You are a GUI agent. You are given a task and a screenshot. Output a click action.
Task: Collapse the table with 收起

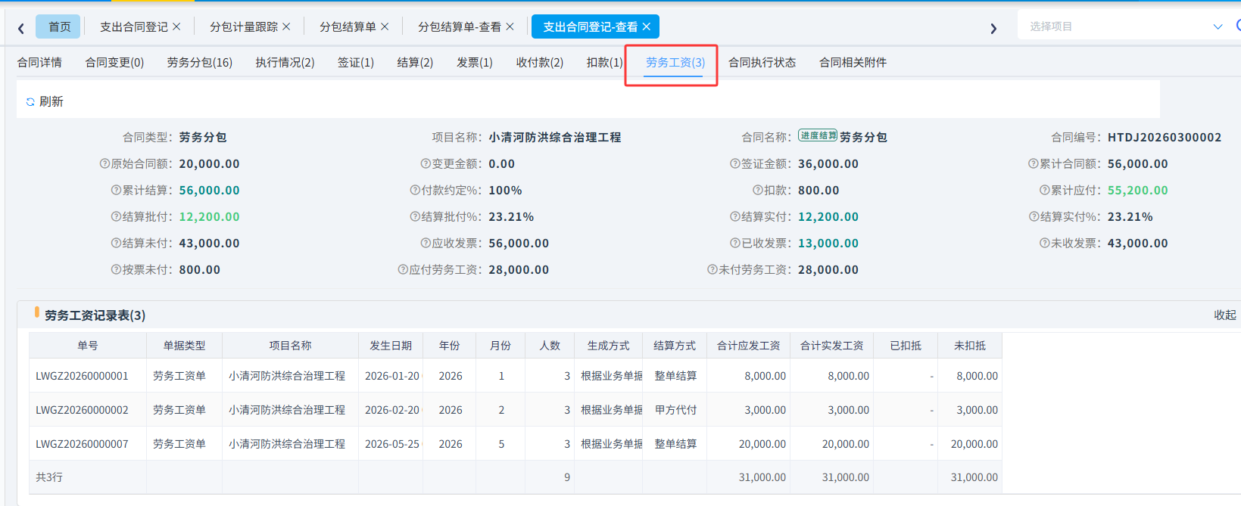tap(1225, 315)
